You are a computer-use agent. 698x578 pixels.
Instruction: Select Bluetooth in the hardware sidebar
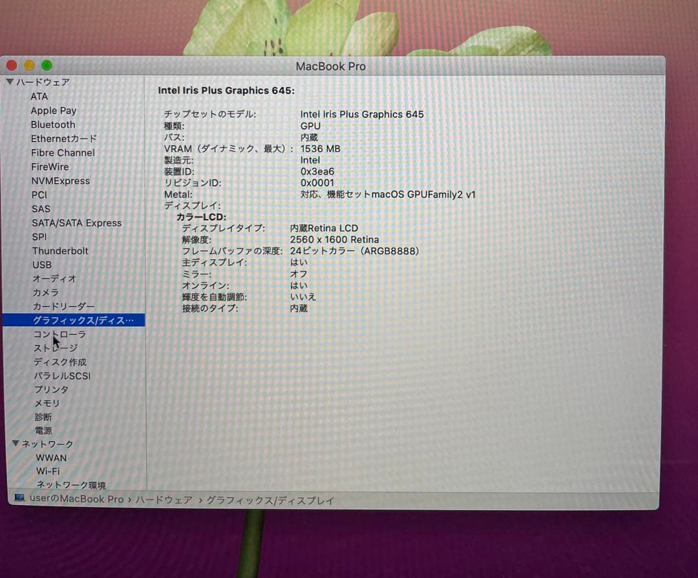click(52, 125)
